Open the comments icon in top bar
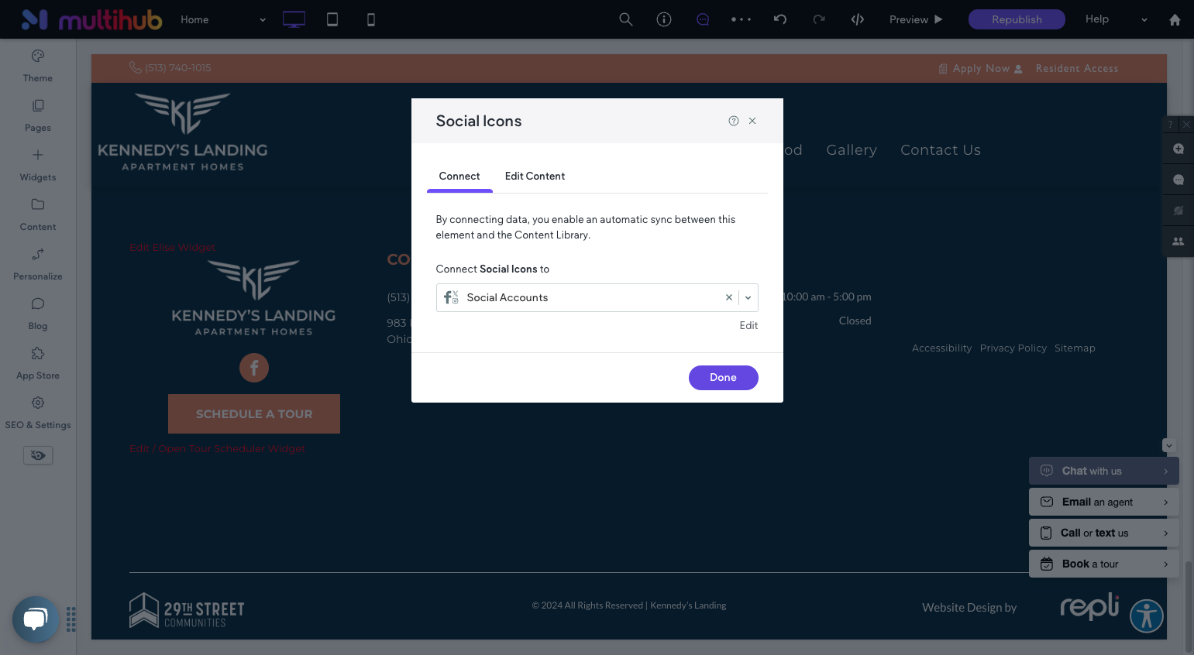This screenshot has height=655, width=1194. (703, 19)
